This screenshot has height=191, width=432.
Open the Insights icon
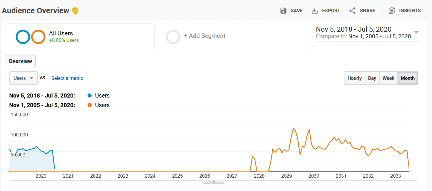[x=392, y=11]
